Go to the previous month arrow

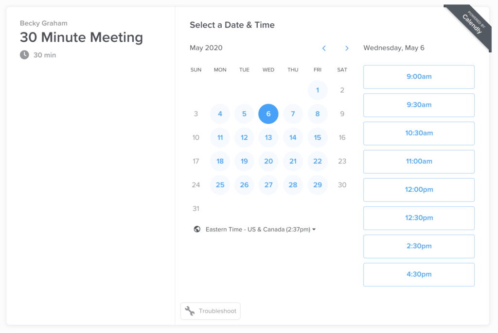[324, 48]
